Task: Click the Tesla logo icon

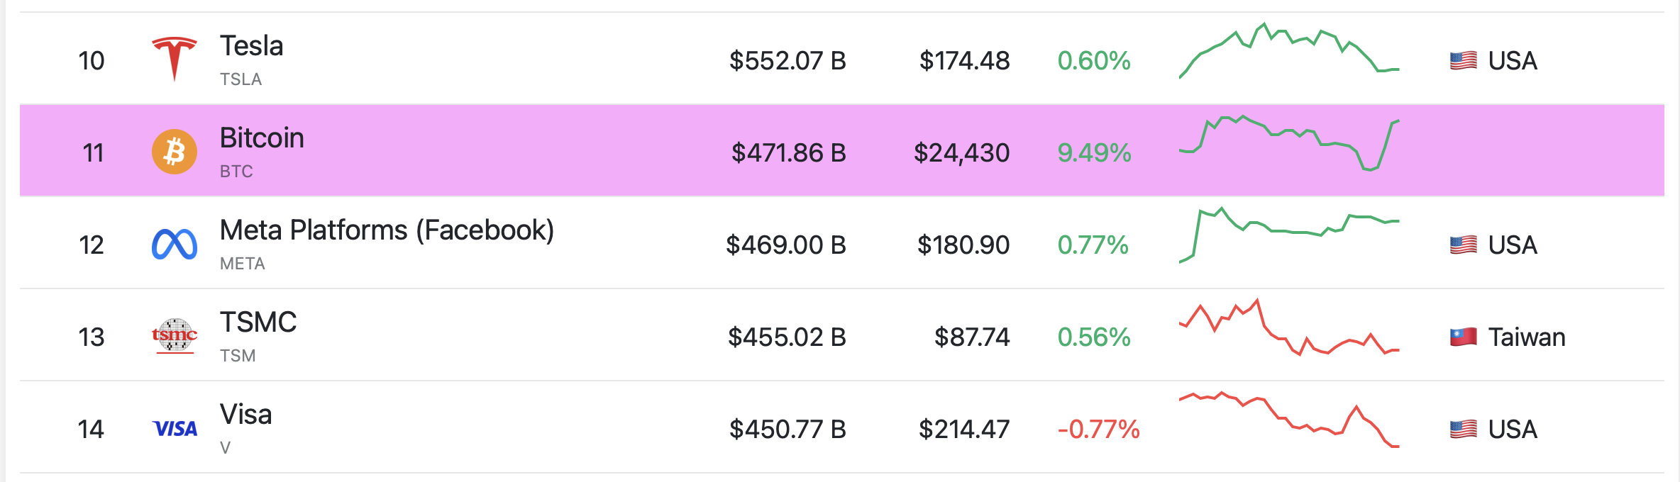Action: pos(175,59)
